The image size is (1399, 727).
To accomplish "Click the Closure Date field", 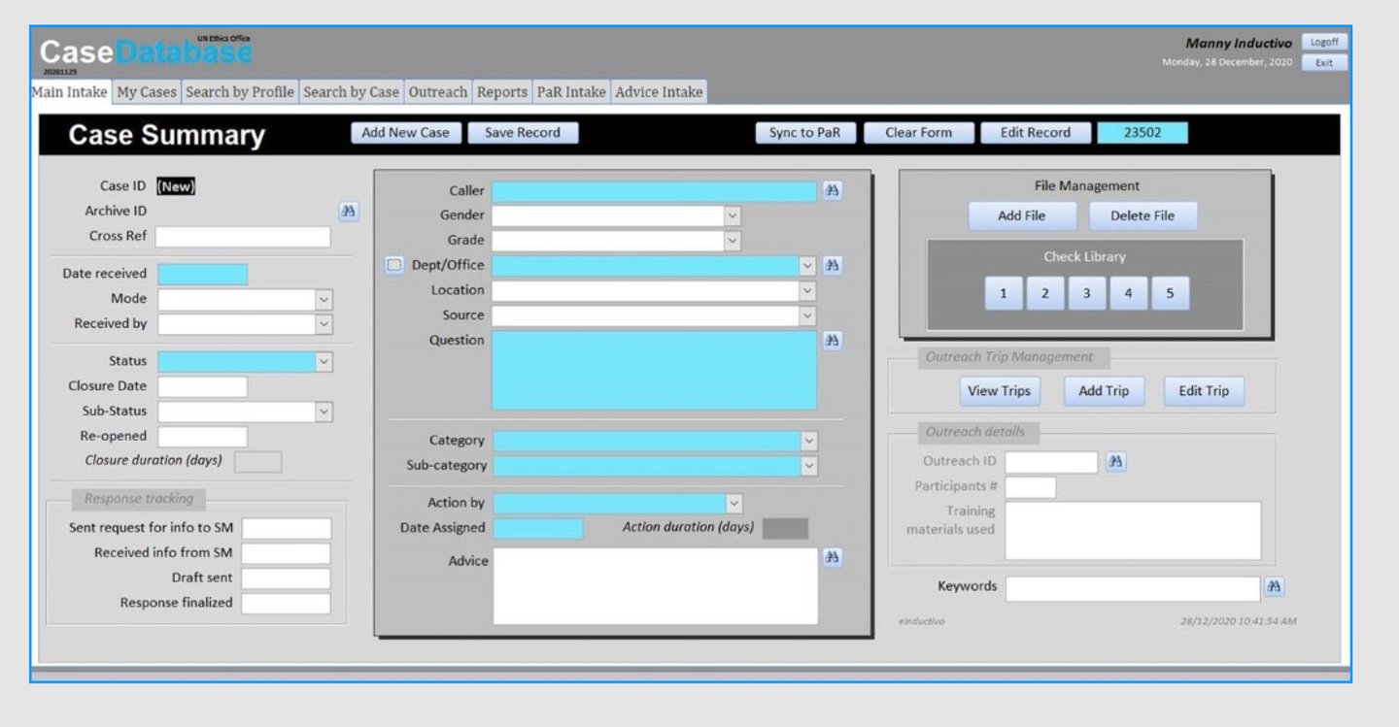I will (202, 387).
